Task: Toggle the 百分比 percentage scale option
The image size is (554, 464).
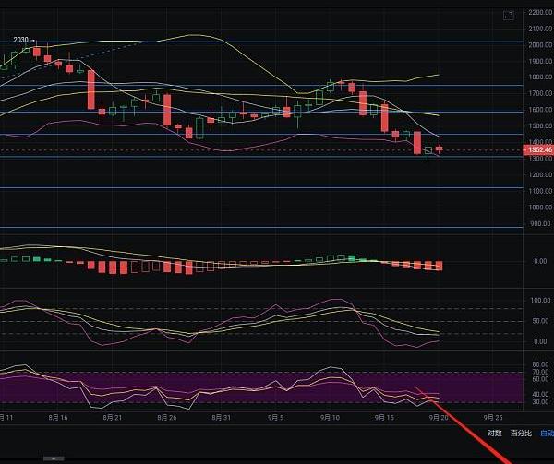Action: (x=522, y=433)
